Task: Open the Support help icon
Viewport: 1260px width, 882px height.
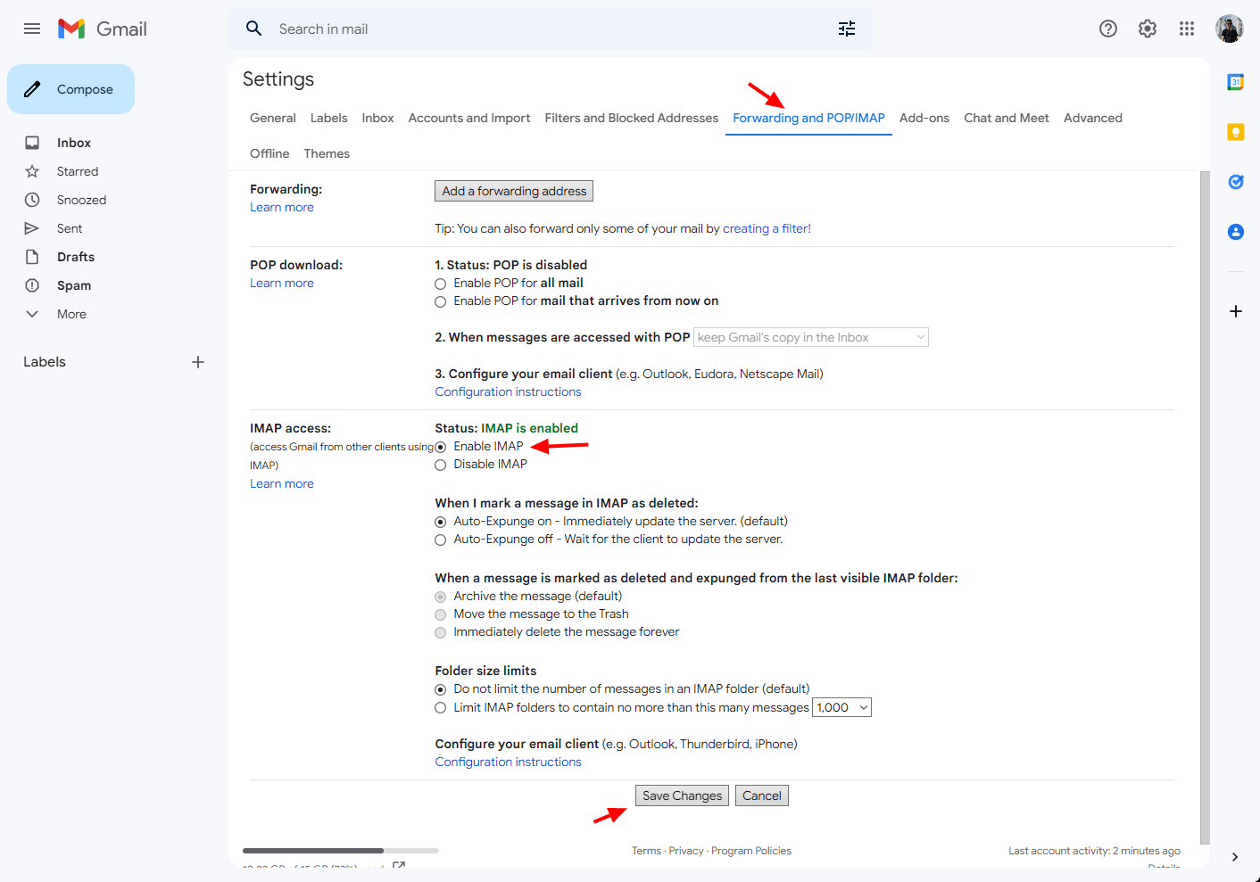Action: click(x=1107, y=29)
